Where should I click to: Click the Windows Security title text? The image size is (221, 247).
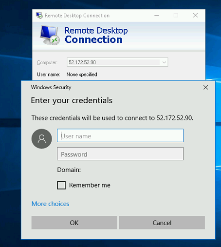coord(51,87)
